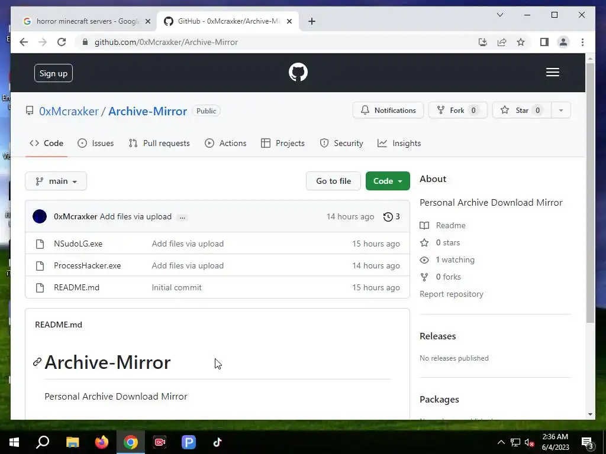Open the Archive-Mirror repository name link
The image size is (606, 454).
147,111
